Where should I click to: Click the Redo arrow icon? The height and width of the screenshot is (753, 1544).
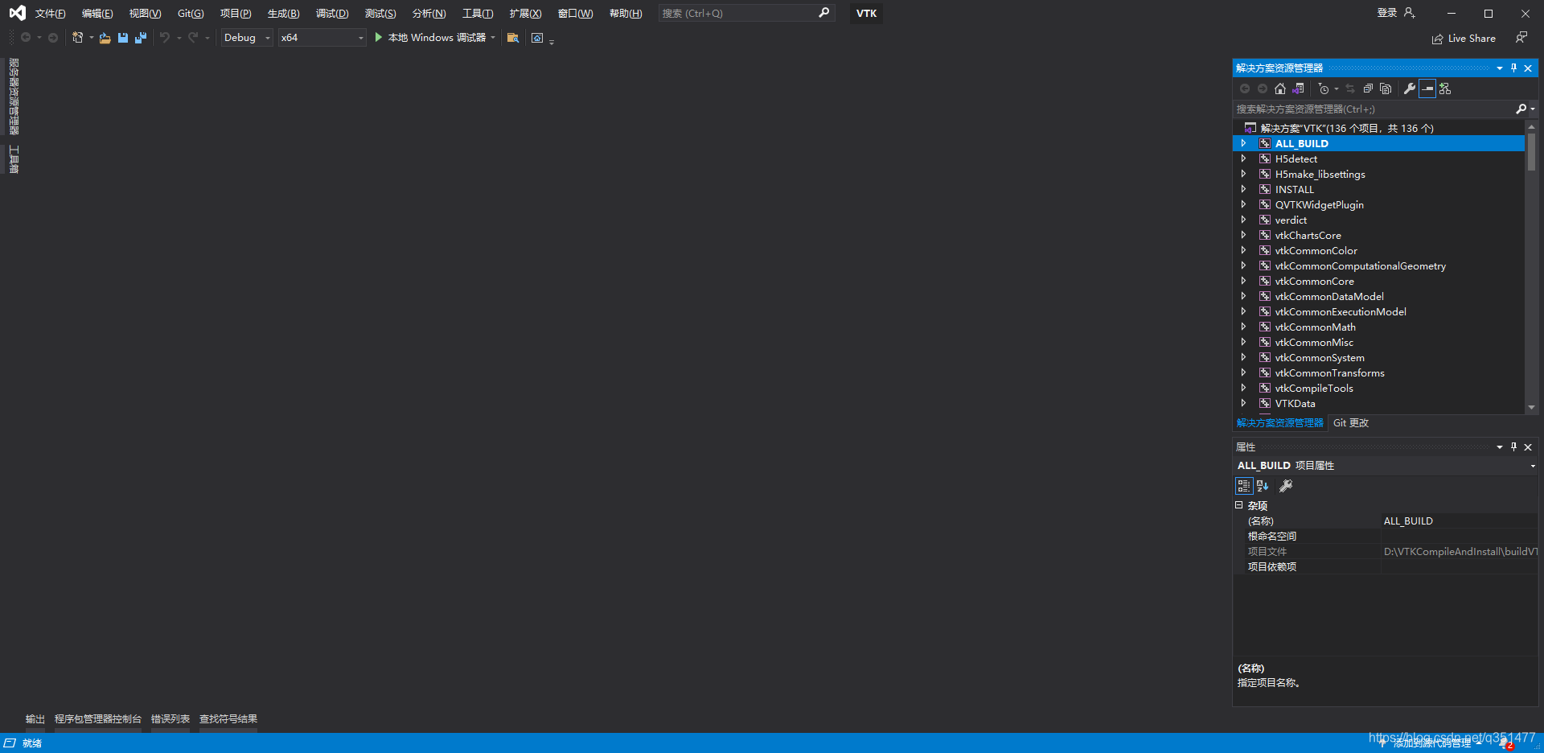pyautogui.click(x=193, y=38)
